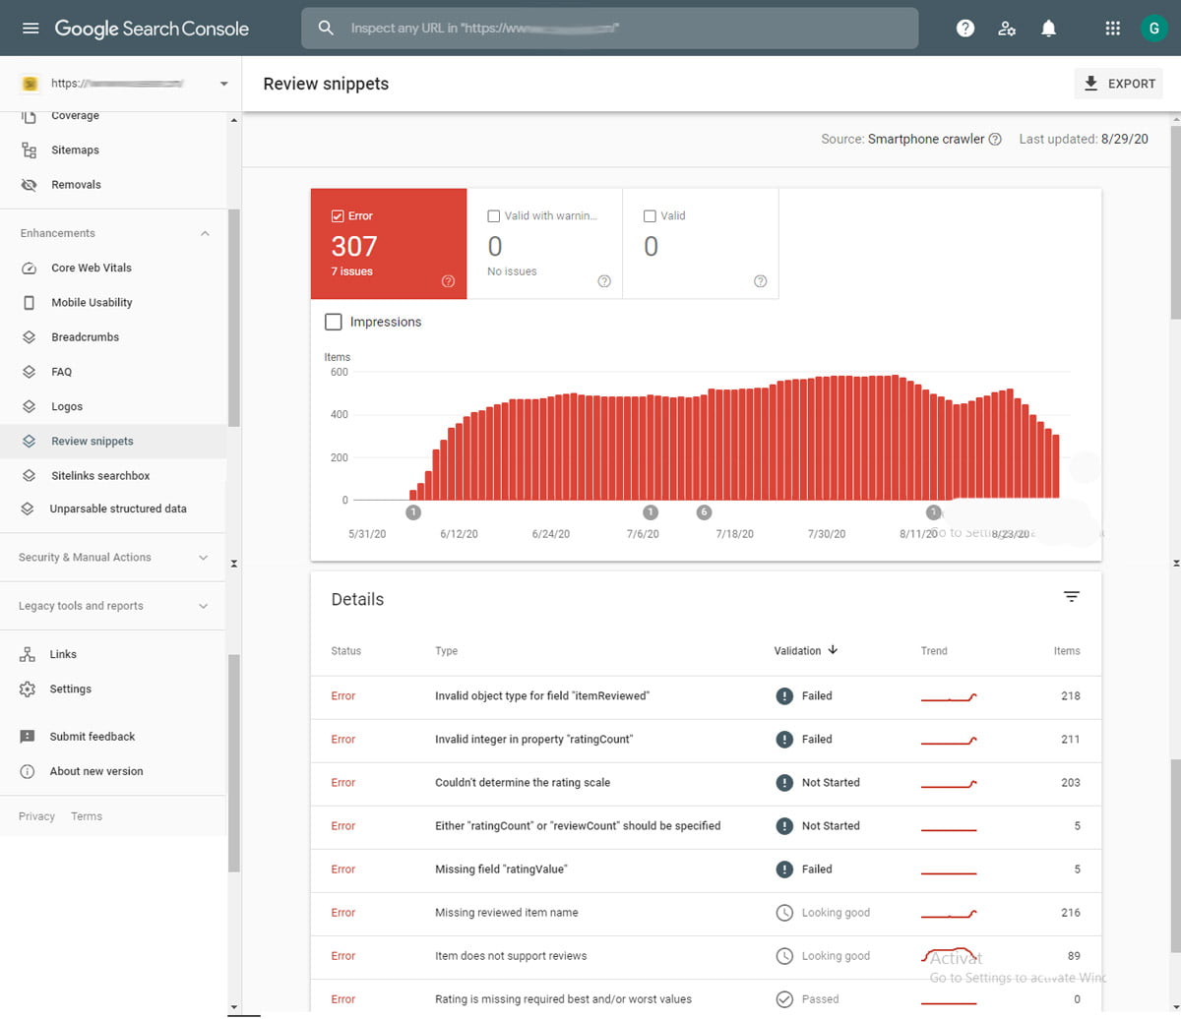This screenshot has height=1019, width=1181.
Task: Click the Items column header
Action: (x=1067, y=651)
